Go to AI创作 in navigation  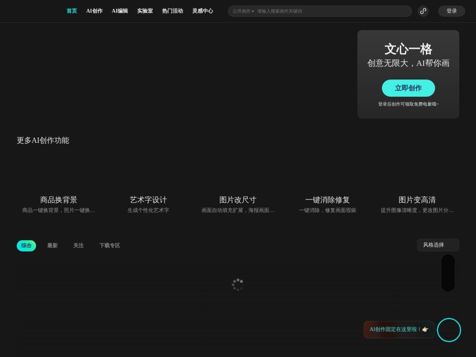[94, 11]
